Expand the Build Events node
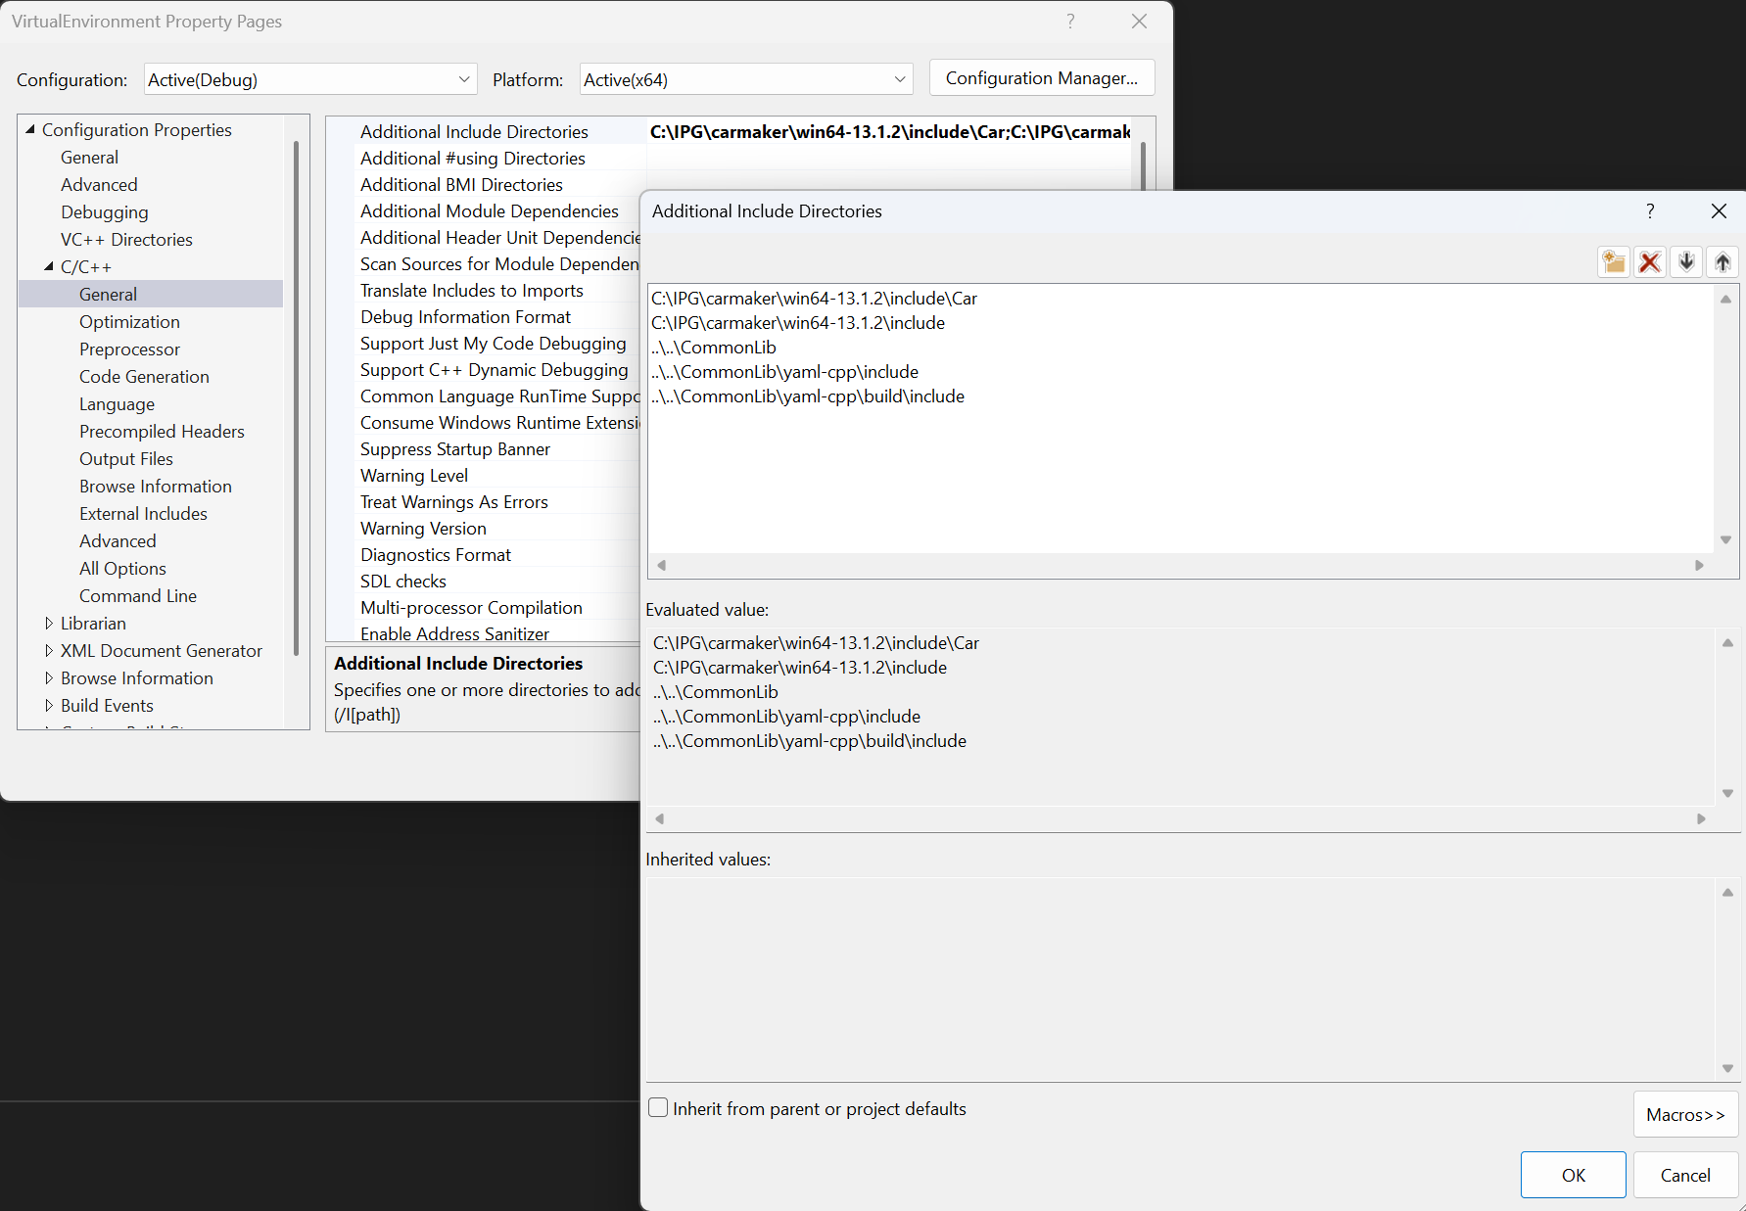Image resolution: width=1746 pixels, height=1211 pixels. pos(49,705)
